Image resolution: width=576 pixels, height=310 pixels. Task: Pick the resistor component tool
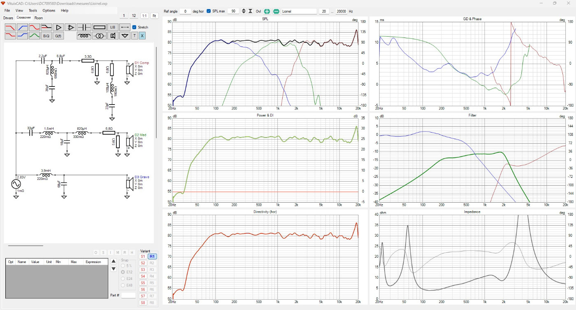(x=99, y=27)
